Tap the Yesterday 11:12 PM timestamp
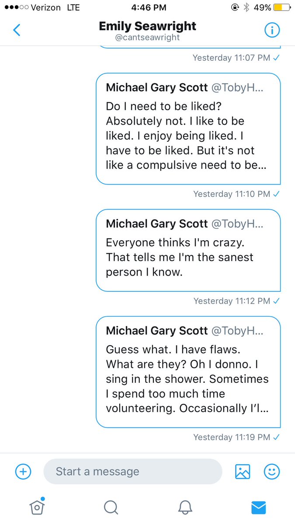This screenshot has height=525, width=295. pyautogui.click(x=232, y=301)
